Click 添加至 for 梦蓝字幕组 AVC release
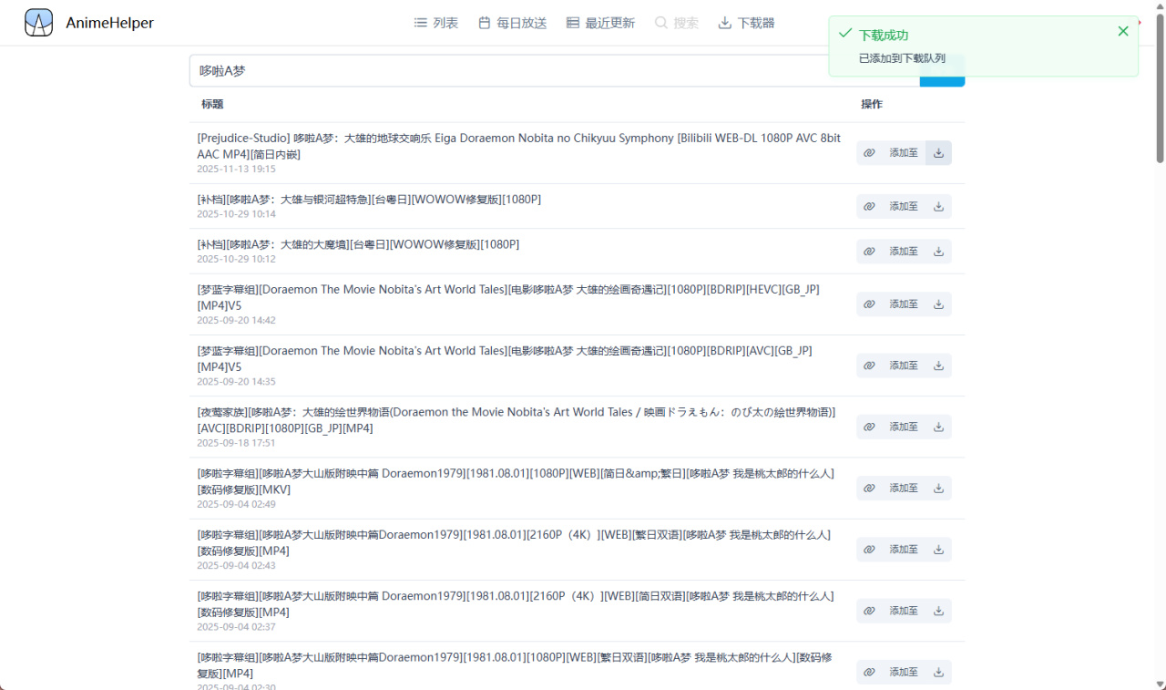This screenshot has height=690, width=1166. click(x=904, y=366)
